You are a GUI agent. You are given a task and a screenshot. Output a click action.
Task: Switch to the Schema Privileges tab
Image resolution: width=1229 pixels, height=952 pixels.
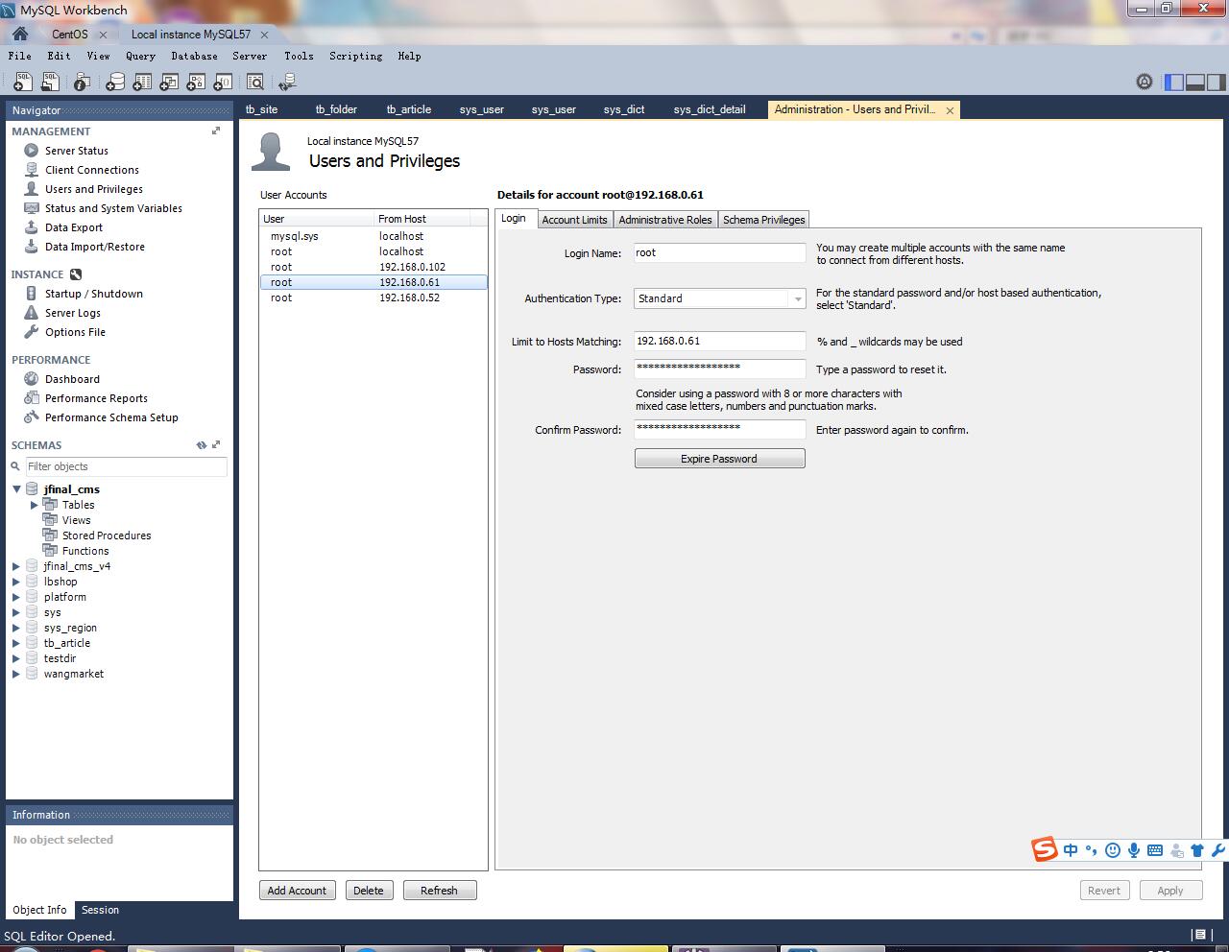tap(764, 220)
